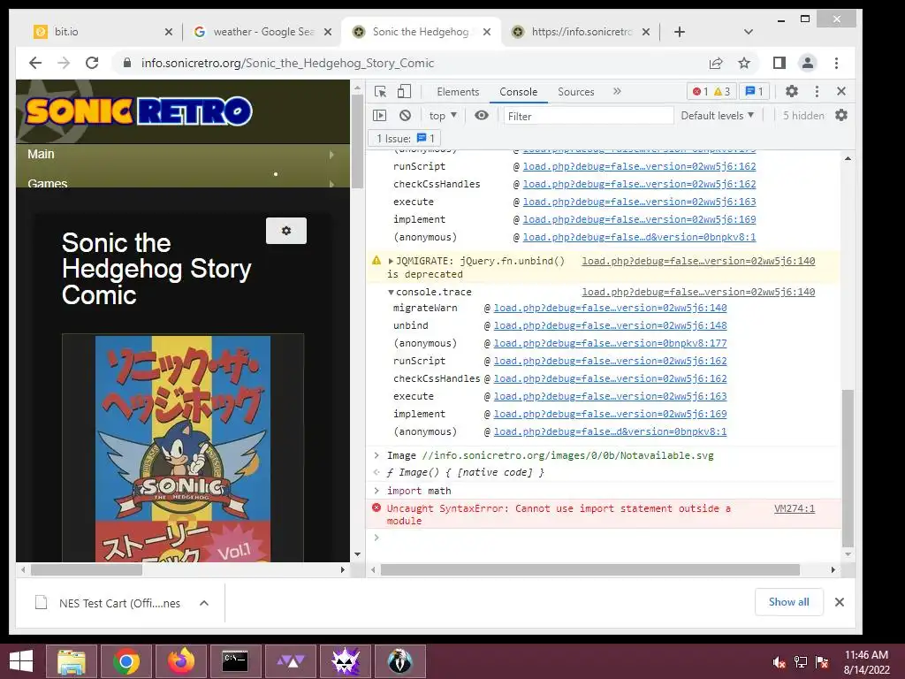Click the console Filter input field
The height and width of the screenshot is (679, 905).
coord(589,116)
